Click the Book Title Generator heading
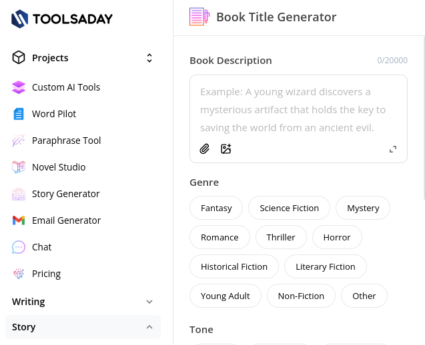425x345 pixels. click(276, 17)
